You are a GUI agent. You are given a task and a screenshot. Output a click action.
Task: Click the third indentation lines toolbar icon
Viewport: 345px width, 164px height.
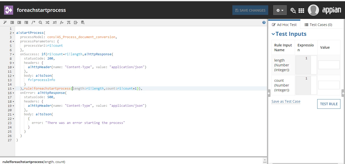point(26,22)
